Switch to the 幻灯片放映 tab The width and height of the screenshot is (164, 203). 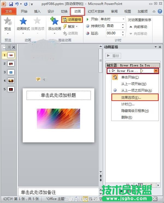click(x=96, y=12)
